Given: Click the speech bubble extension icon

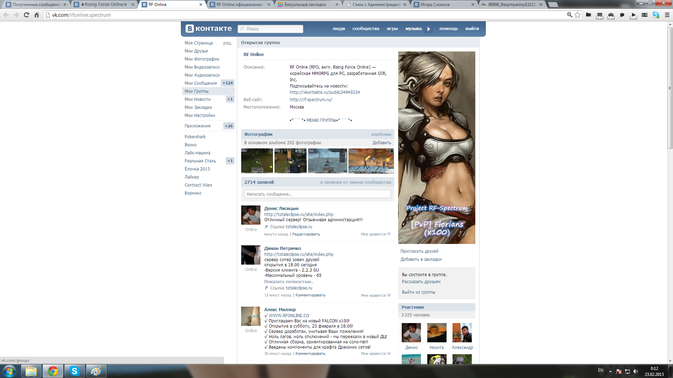Looking at the screenshot, I should coord(622,15).
